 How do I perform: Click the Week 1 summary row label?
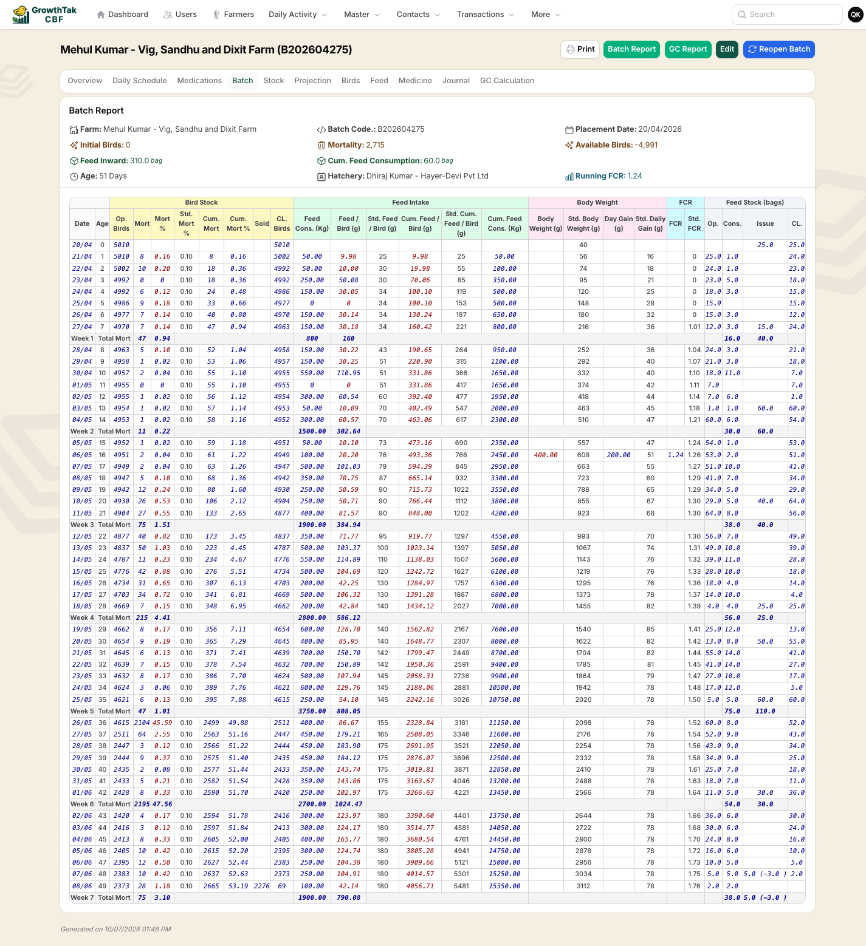82,339
